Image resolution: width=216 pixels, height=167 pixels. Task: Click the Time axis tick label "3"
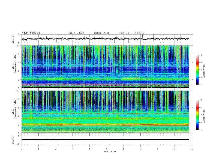(73, 149)
